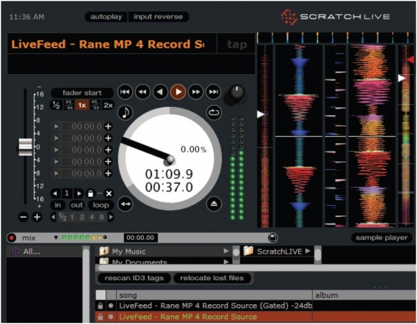This screenshot has width=417, height=324.
Task: Shift auto-loop range right arrow
Action: 111,217
